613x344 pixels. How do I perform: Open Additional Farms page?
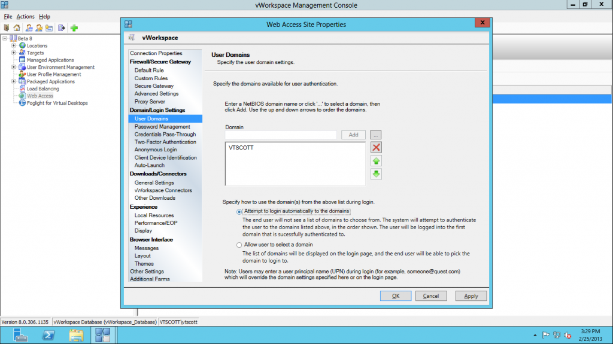pos(150,279)
